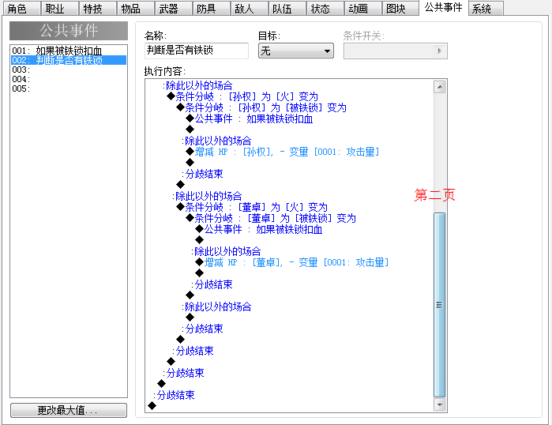The width and height of the screenshot is (552, 425).
Task: Click the up arrow of the command list scrollbar
Action: click(x=439, y=87)
